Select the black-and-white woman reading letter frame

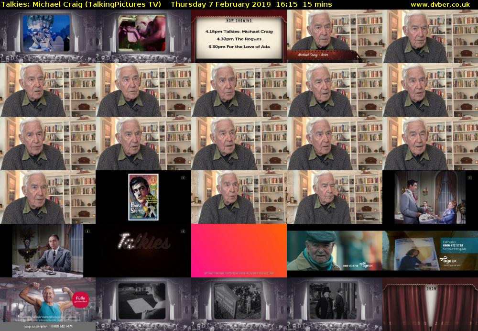tap(143, 304)
